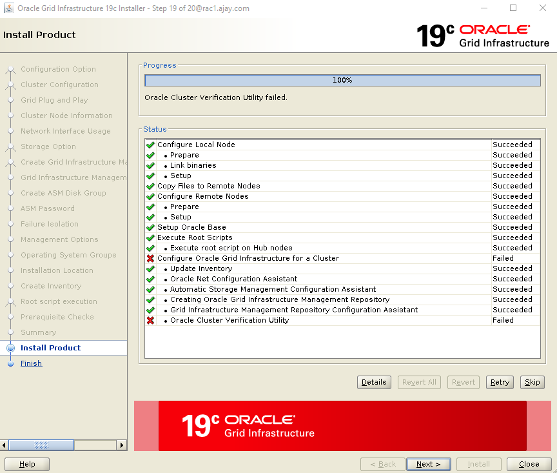Click the Root script execution step

click(59, 301)
